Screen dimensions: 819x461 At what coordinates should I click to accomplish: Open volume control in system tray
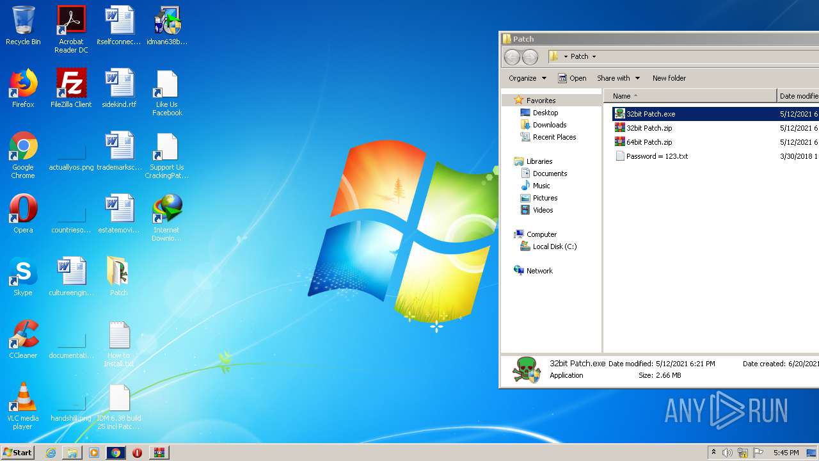click(728, 453)
